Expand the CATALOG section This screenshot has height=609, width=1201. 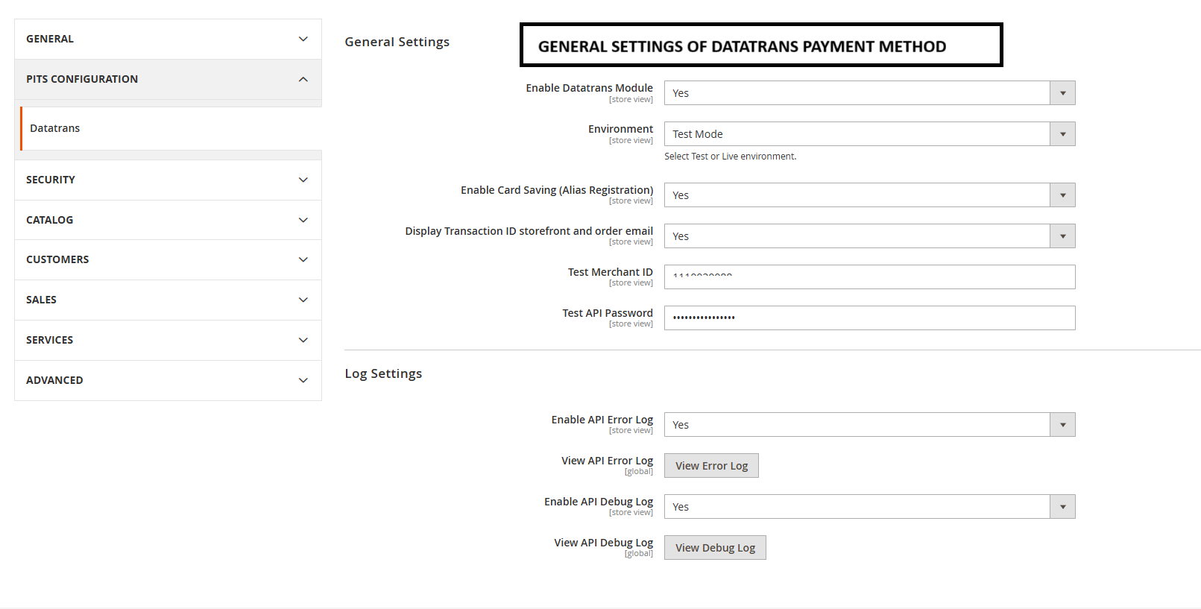[x=168, y=220]
